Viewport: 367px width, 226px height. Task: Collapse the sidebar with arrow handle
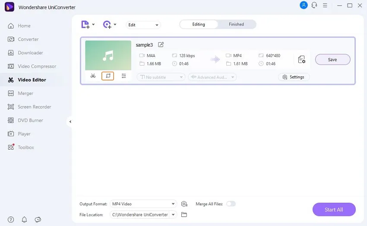pos(70,122)
